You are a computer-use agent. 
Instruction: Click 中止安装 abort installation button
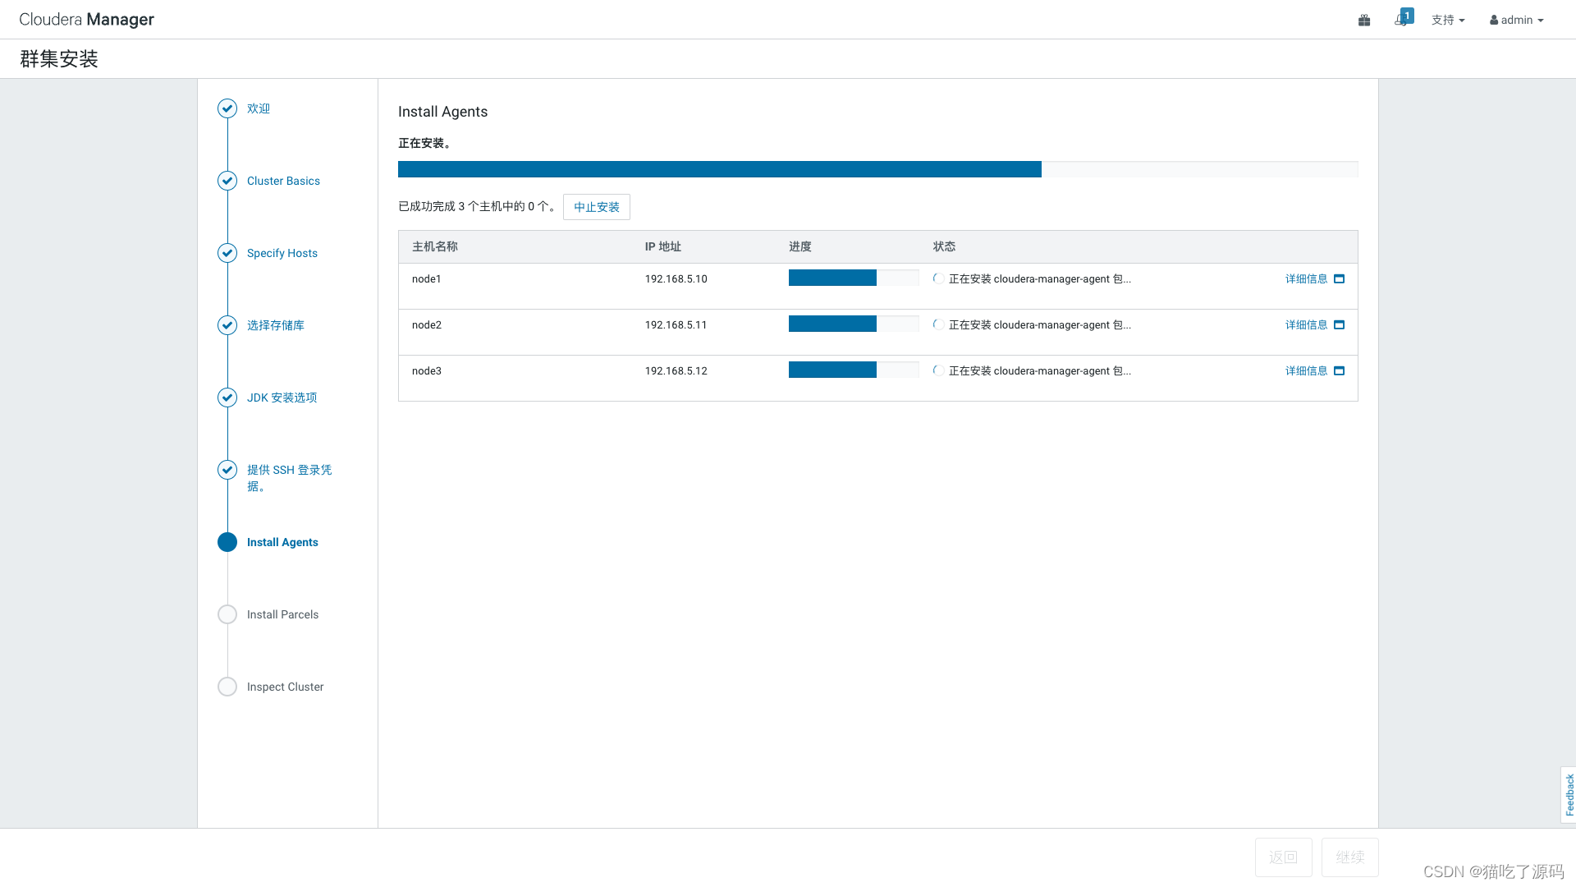coord(597,207)
